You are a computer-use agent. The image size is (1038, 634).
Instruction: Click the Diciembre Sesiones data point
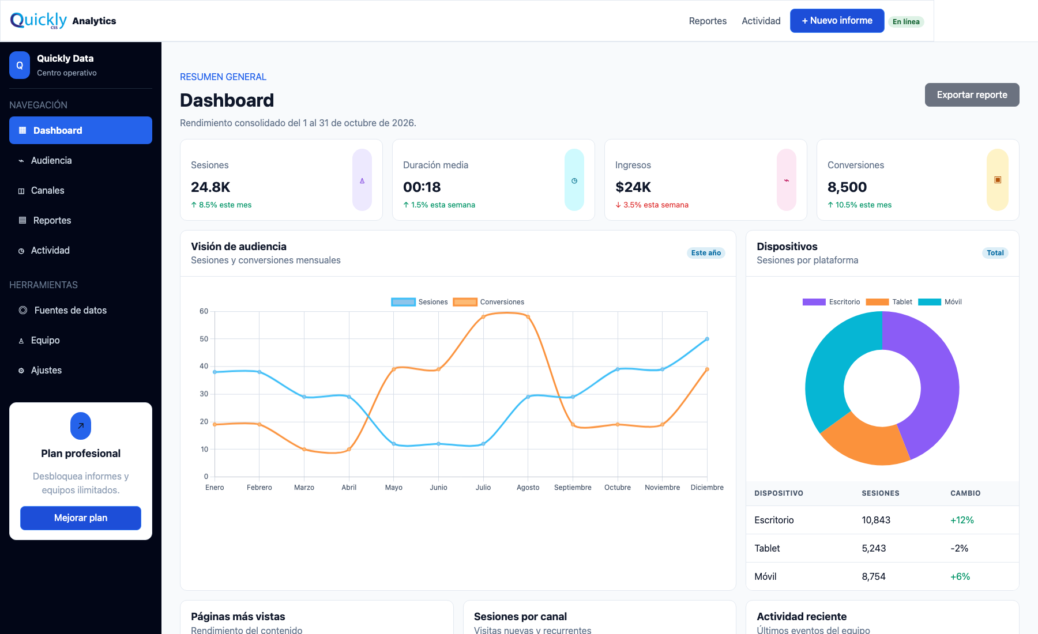point(707,339)
